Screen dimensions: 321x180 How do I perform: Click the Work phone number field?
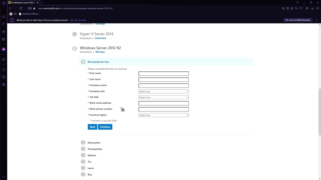164,109
